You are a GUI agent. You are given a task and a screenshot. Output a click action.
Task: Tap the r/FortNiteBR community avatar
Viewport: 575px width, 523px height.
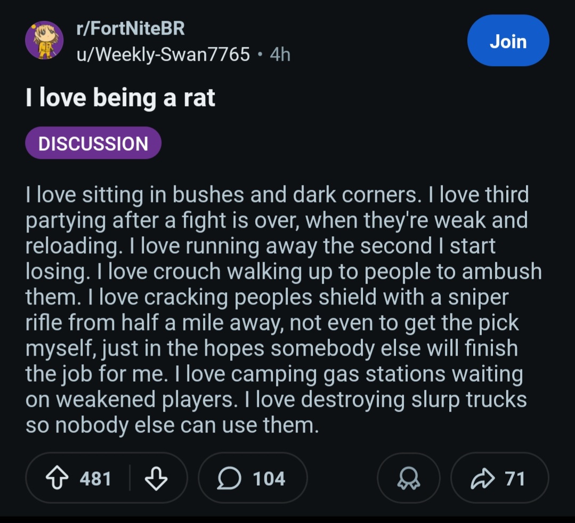pyautogui.click(x=45, y=40)
